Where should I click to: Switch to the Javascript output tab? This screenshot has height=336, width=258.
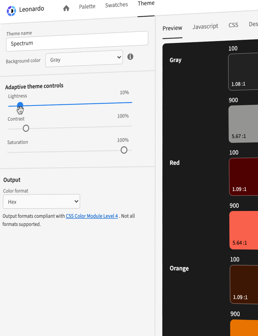click(205, 26)
